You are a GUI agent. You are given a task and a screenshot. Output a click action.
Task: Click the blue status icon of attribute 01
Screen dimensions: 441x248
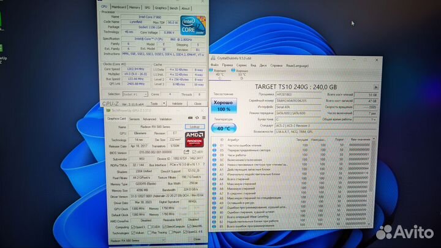click(214, 145)
